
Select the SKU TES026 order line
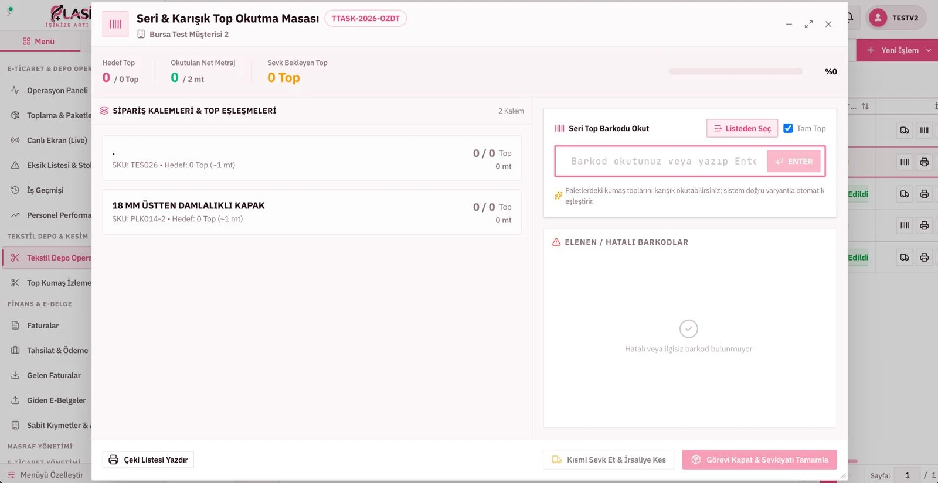click(312, 158)
